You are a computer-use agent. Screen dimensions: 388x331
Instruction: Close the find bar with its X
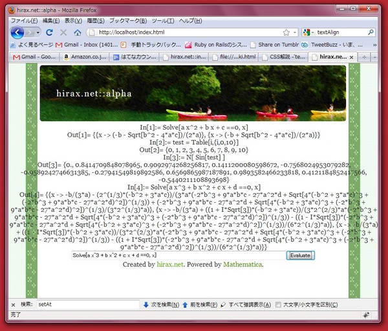pyautogui.click(x=14, y=303)
